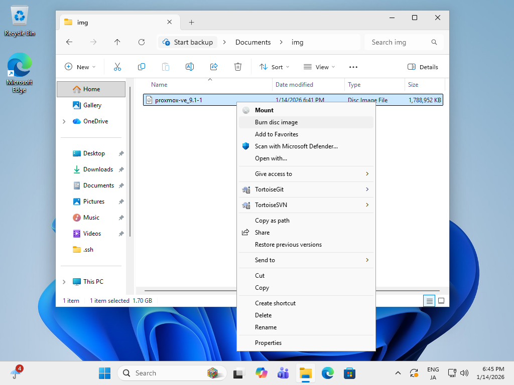The width and height of the screenshot is (514, 385).
Task: Click the Delete trash icon in toolbar
Action: pyautogui.click(x=238, y=67)
